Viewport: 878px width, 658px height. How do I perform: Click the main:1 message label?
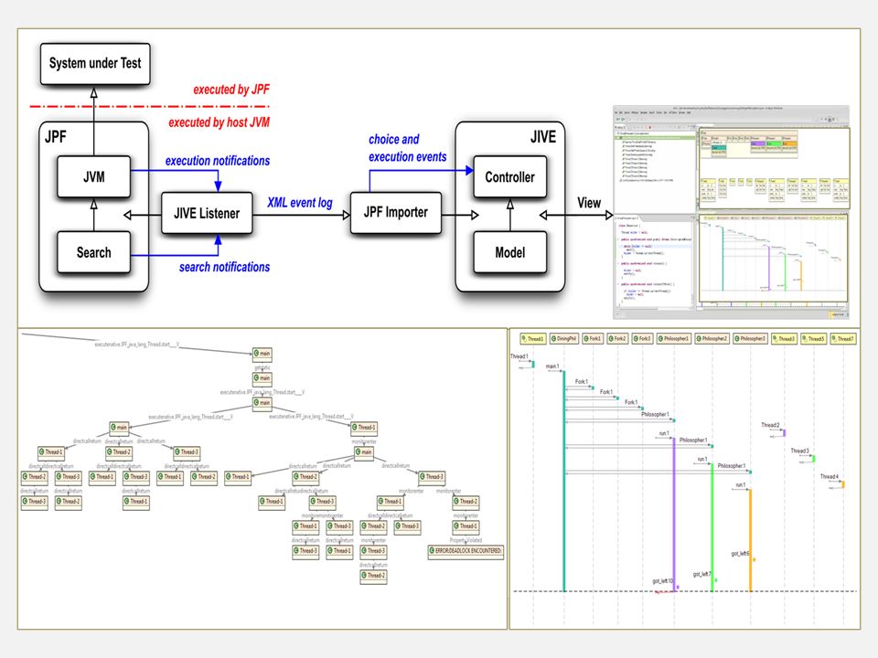pyautogui.click(x=552, y=366)
